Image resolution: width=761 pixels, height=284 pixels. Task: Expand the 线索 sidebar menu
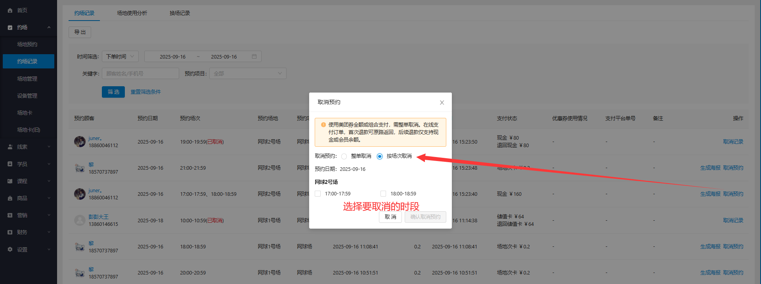click(49, 147)
